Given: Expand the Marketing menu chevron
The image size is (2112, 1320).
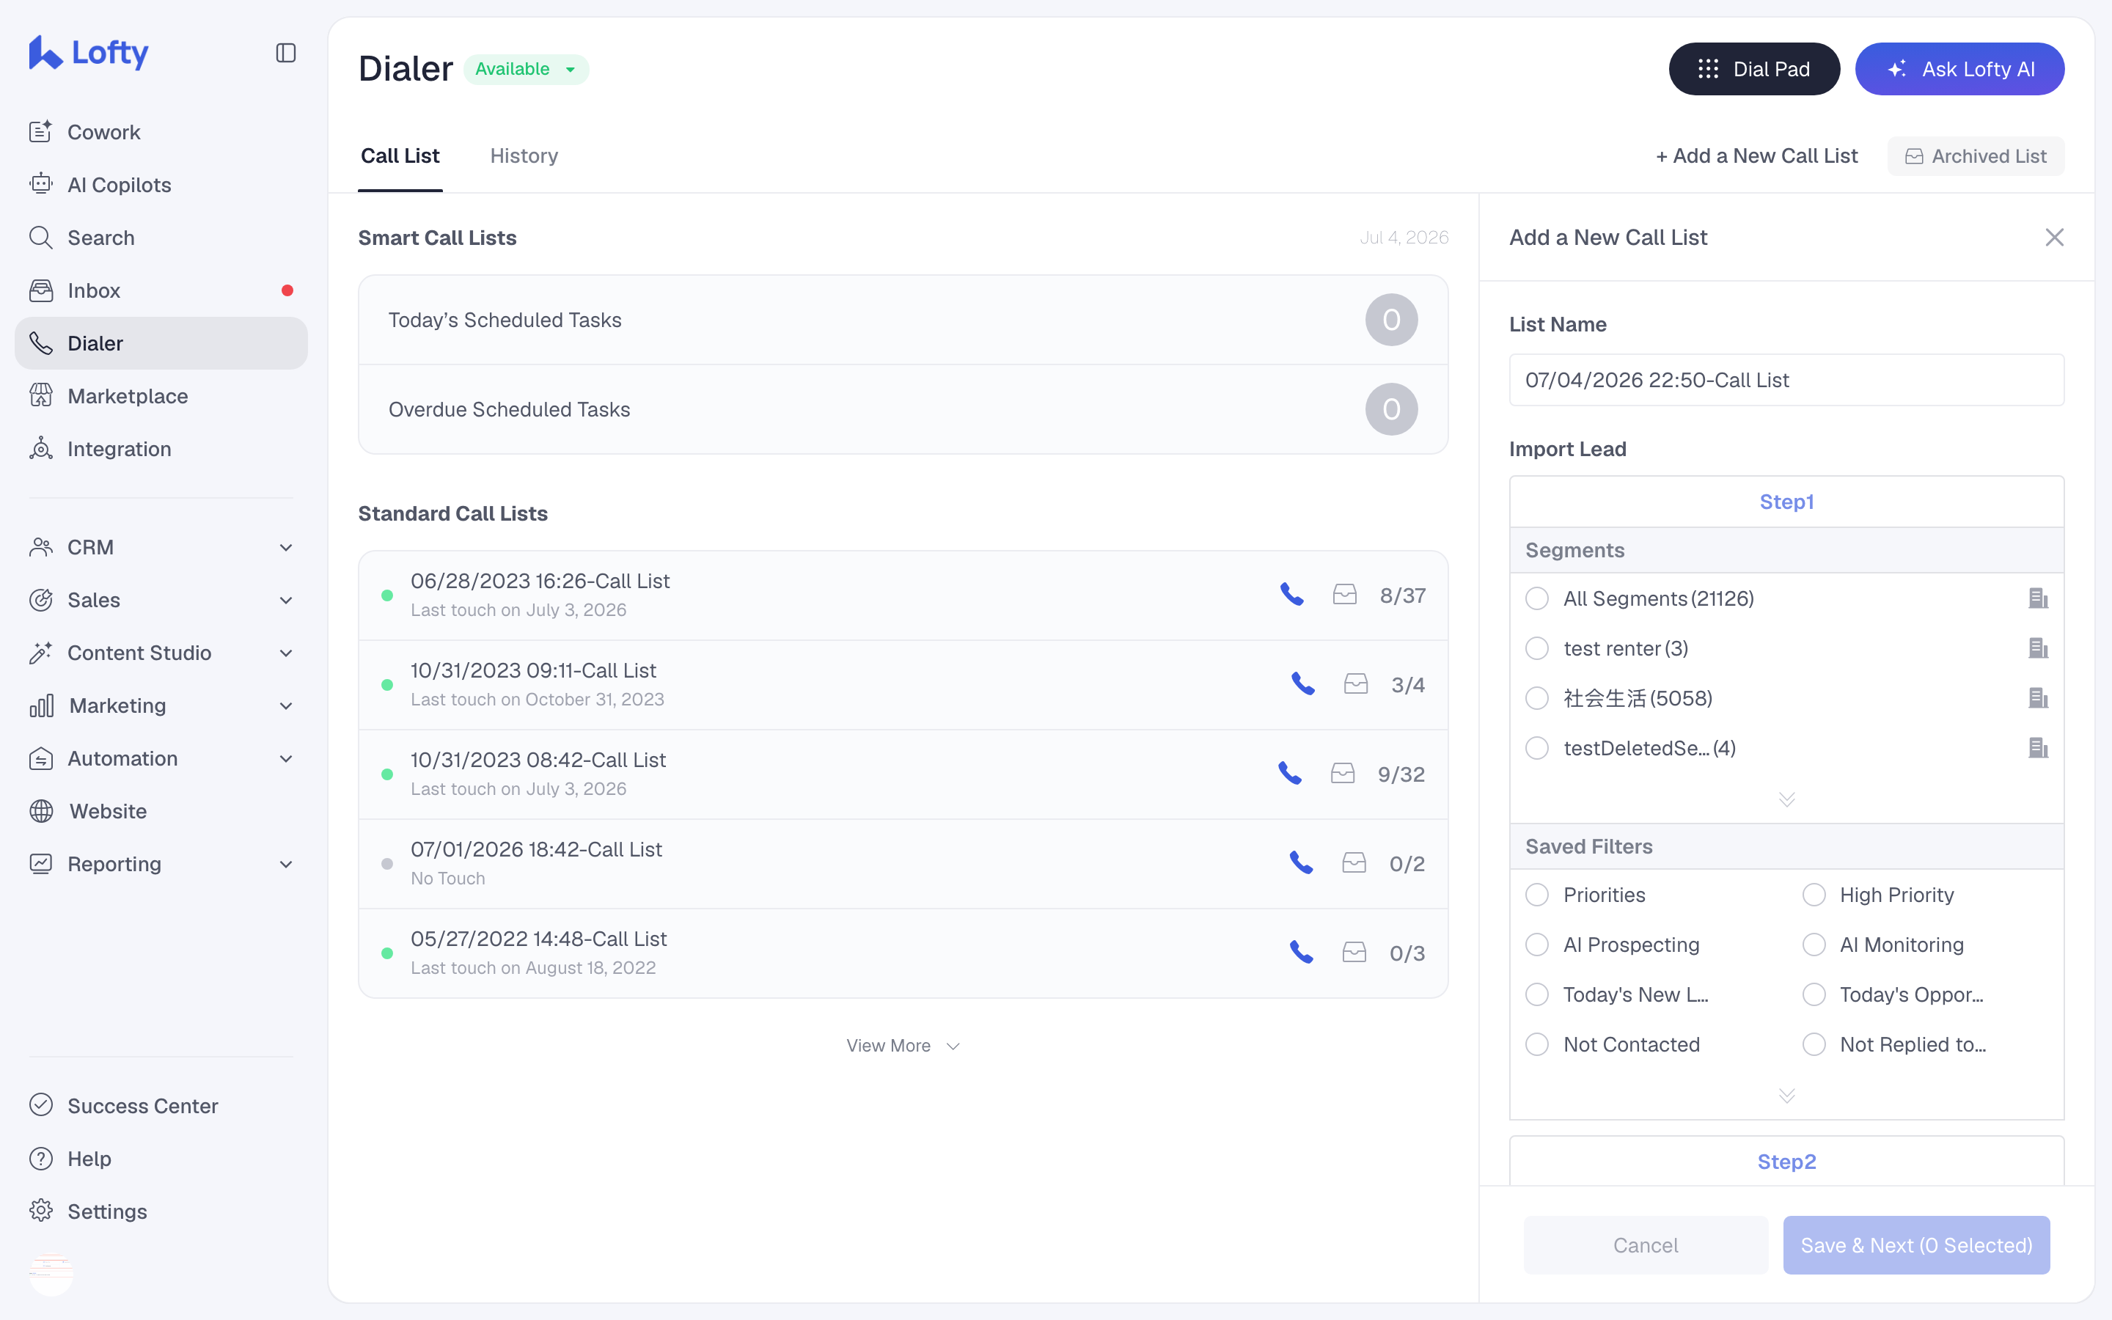Looking at the screenshot, I should pos(285,705).
